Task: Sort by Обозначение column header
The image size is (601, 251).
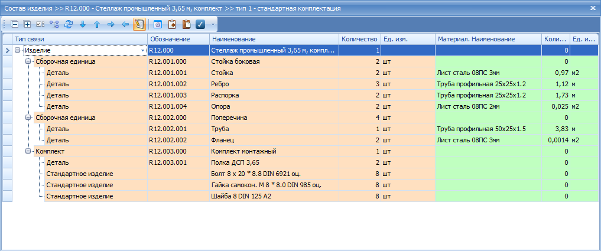Action: point(178,39)
